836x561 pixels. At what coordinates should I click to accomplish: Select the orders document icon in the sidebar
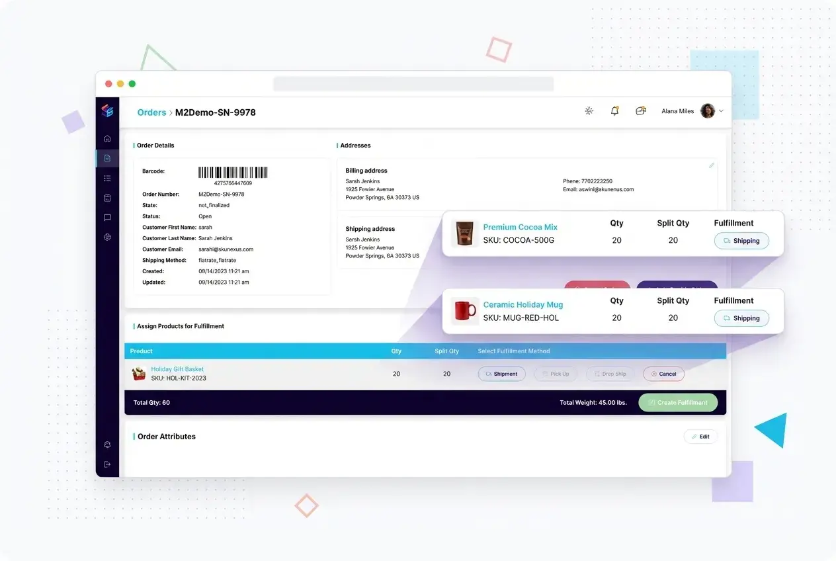107,158
